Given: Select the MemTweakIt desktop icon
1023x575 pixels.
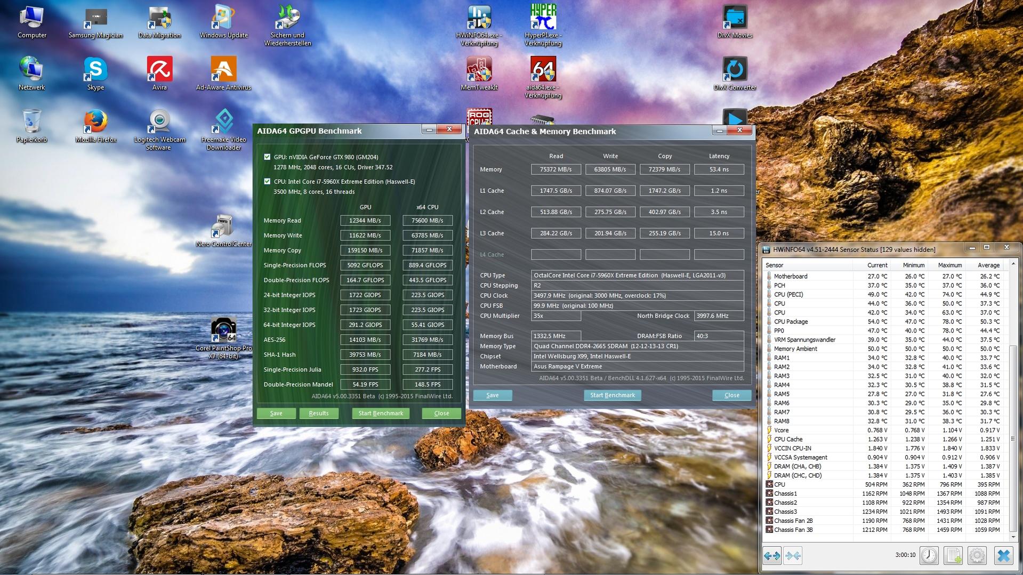Looking at the screenshot, I should [x=479, y=74].
